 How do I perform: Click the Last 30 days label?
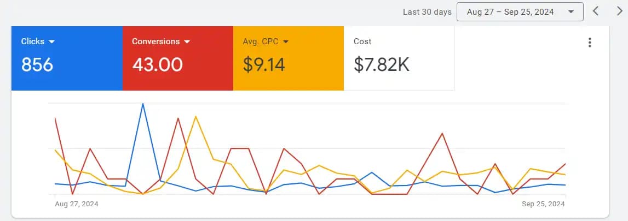427,12
